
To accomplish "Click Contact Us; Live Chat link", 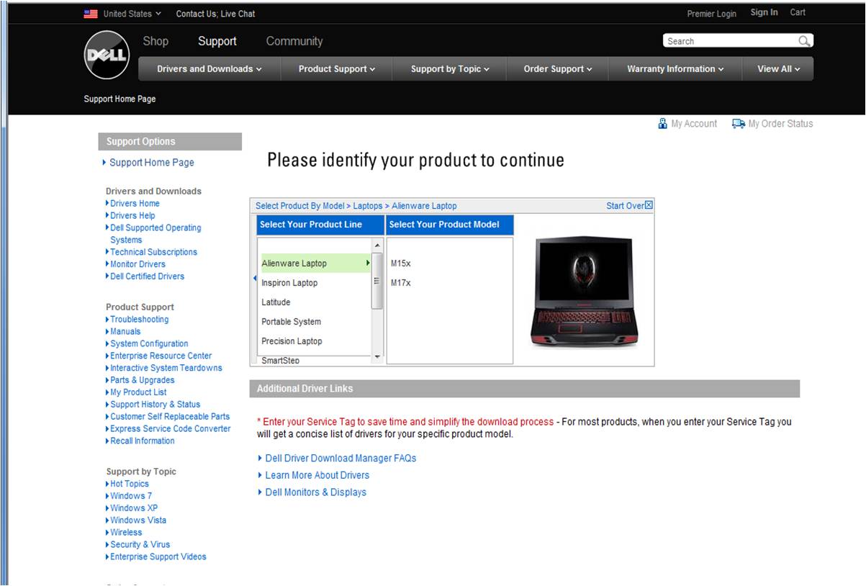I will click(215, 14).
